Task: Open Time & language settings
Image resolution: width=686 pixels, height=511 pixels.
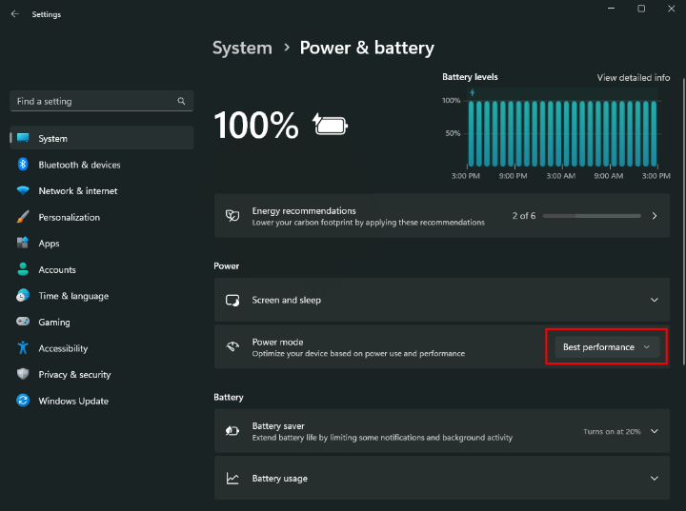Action: [x=102, y=296]
